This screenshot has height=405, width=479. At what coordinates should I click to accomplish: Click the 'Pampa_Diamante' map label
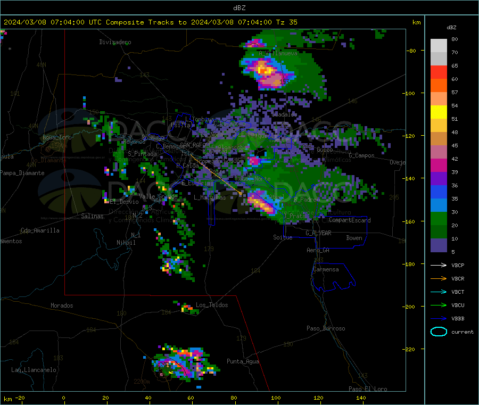(22, 173)
